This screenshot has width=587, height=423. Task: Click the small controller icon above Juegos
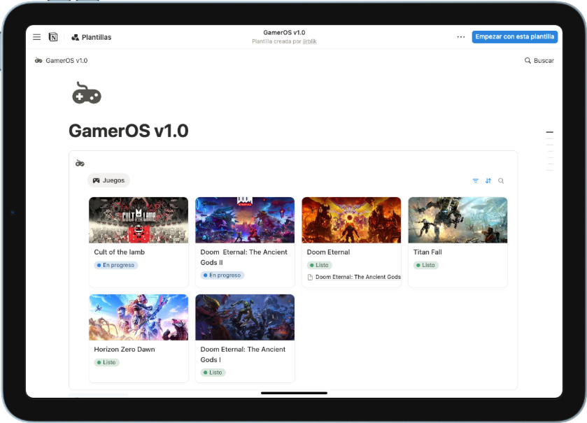pos(80,163)
